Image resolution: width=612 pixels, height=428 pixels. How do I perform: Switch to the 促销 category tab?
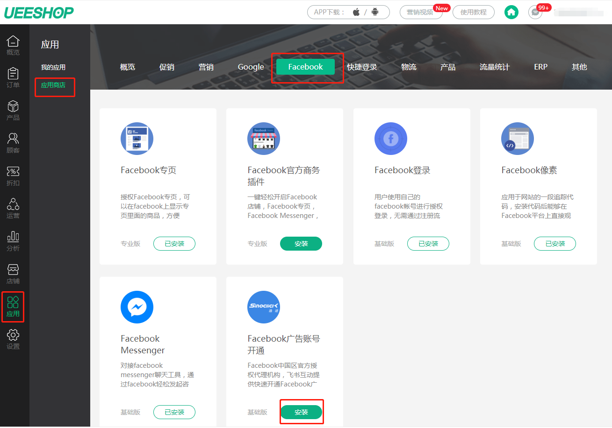[167, 67]
